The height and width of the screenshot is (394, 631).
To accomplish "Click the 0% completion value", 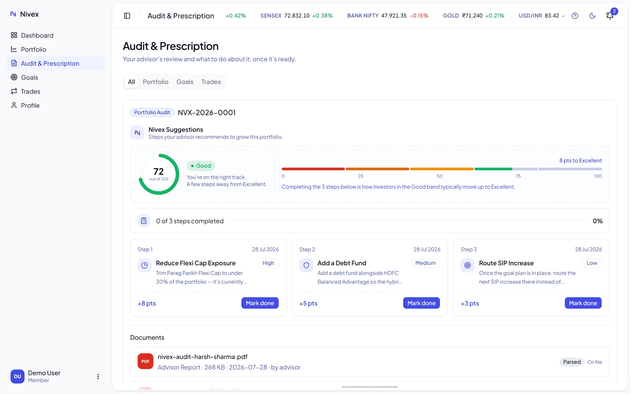I will [x=598, y=221].
